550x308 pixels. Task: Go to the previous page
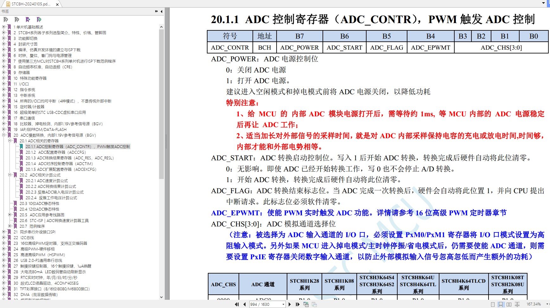click(x=245, y=304)
